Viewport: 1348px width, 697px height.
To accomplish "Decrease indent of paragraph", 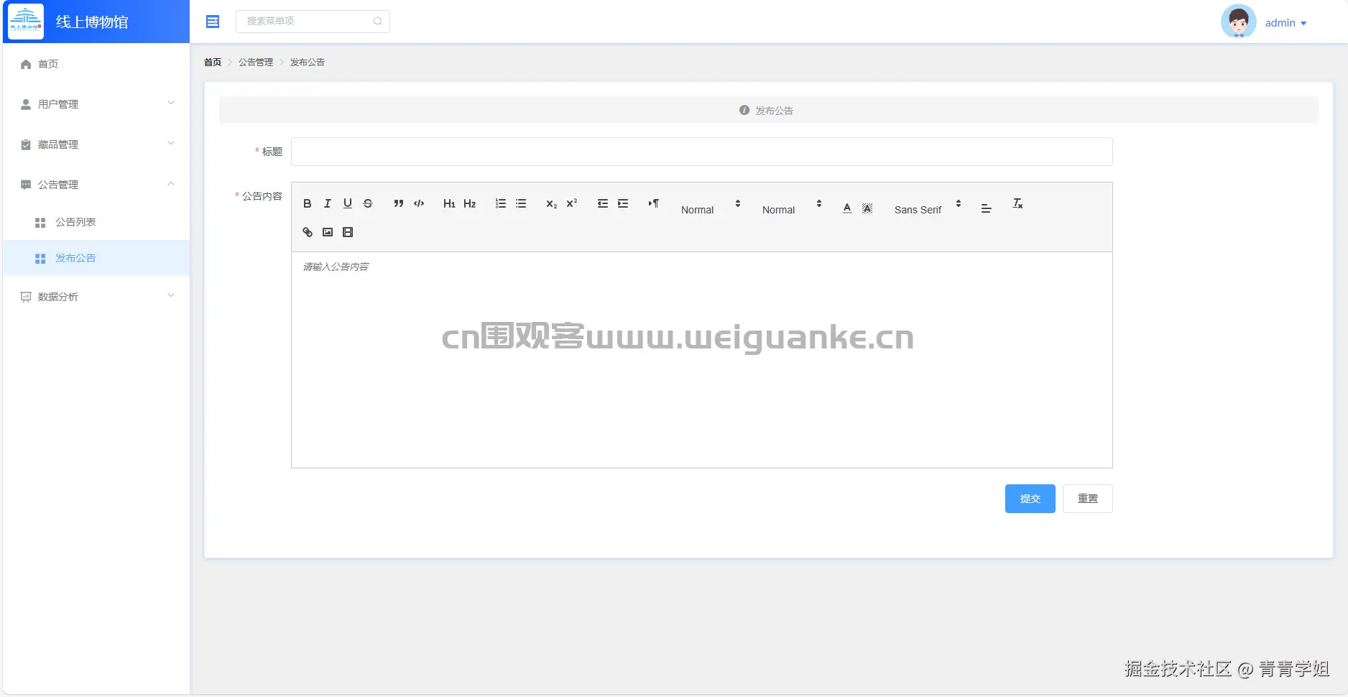I will click(603, 203).
